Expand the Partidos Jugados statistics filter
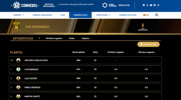Screen dimensions: 181x100 click(x=55, y=38)
